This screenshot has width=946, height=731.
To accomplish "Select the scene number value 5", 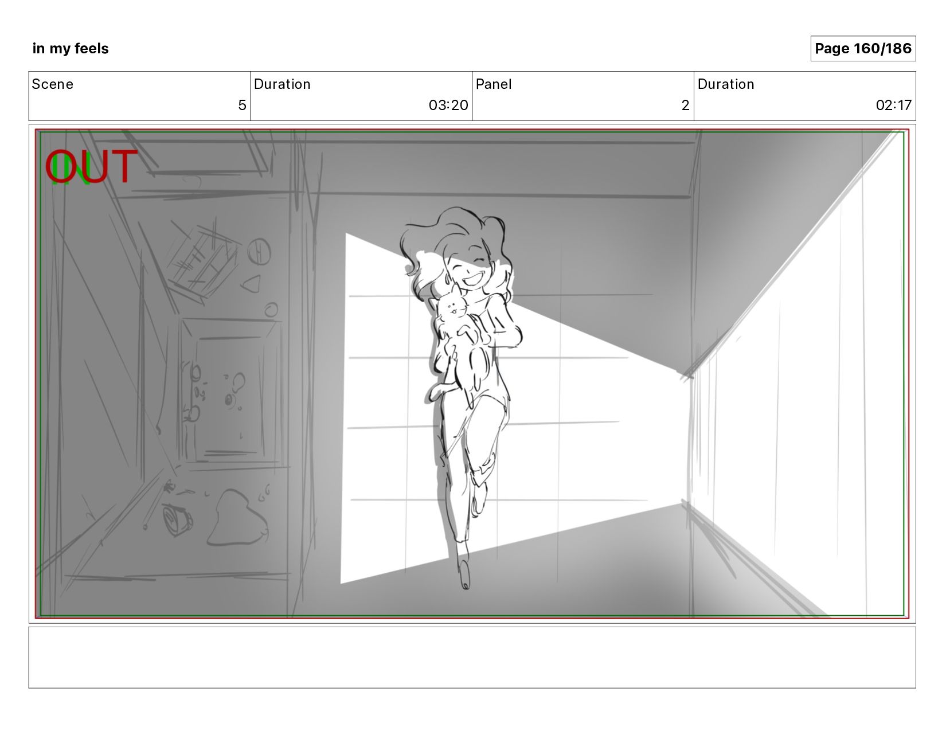I will pos(242,105).
